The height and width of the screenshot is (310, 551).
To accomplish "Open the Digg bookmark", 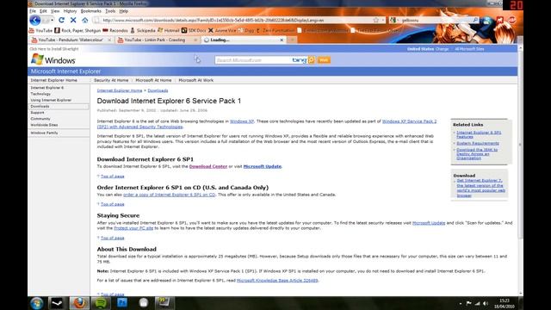I will [x=246, y=31].
